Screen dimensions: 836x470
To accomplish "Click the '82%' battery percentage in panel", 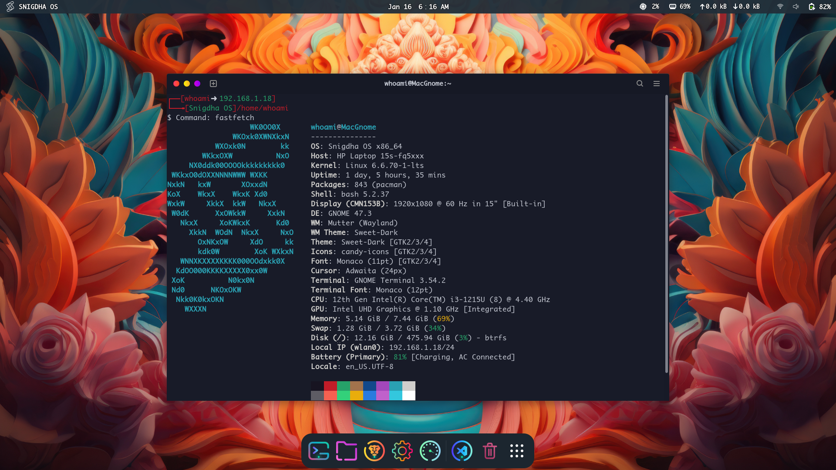I will click(825, 7).
